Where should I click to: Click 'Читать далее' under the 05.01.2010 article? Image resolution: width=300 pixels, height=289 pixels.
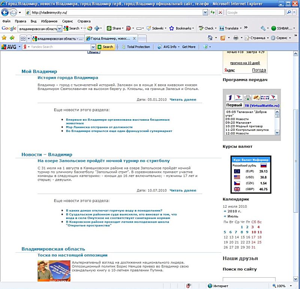183,100
